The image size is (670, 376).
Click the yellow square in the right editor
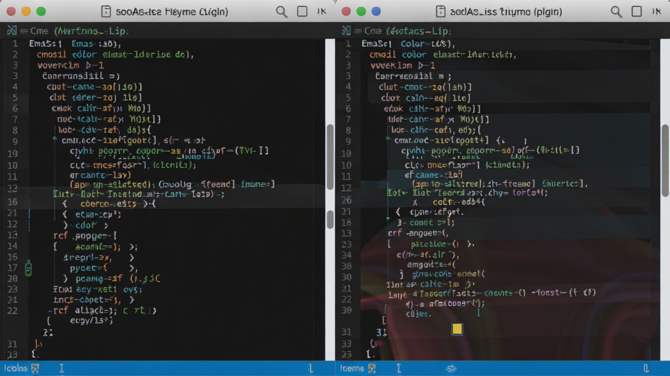tap(457, 329)
